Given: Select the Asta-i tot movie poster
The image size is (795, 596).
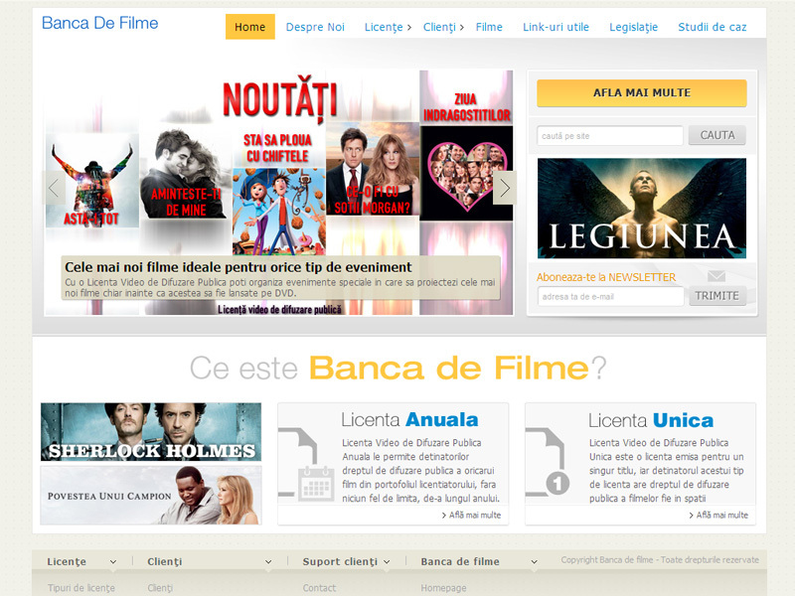Looking at the screenshot, I should click(92, 181).
